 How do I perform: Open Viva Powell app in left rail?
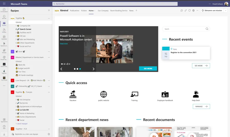4,78
